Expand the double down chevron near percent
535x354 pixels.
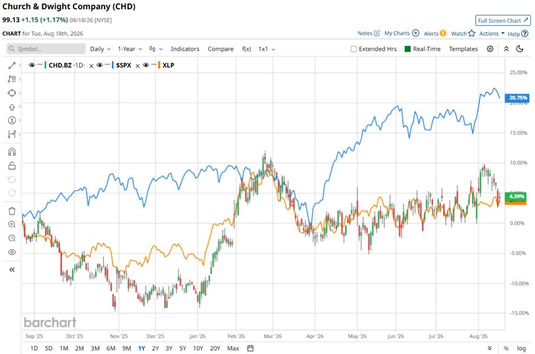click(x=489, y=348)
